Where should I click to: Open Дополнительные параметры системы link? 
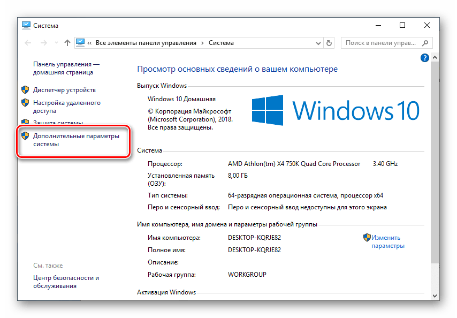pyautogui.click(x=76, y=140)
